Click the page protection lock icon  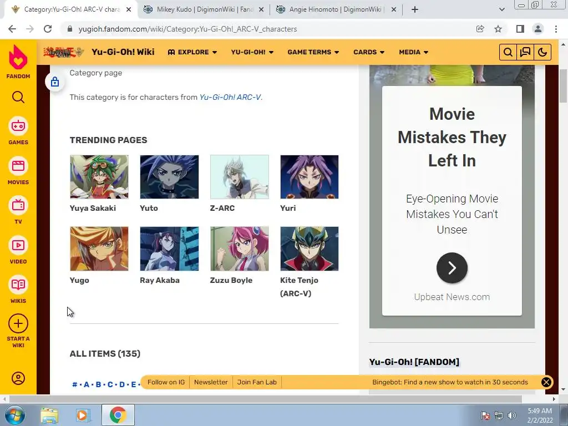pos(55,82)
